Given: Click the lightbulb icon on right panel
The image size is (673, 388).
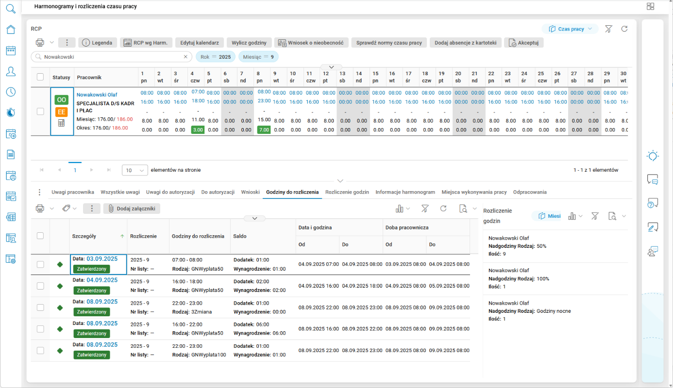Looking at the screenshot, I should (653, 156).
